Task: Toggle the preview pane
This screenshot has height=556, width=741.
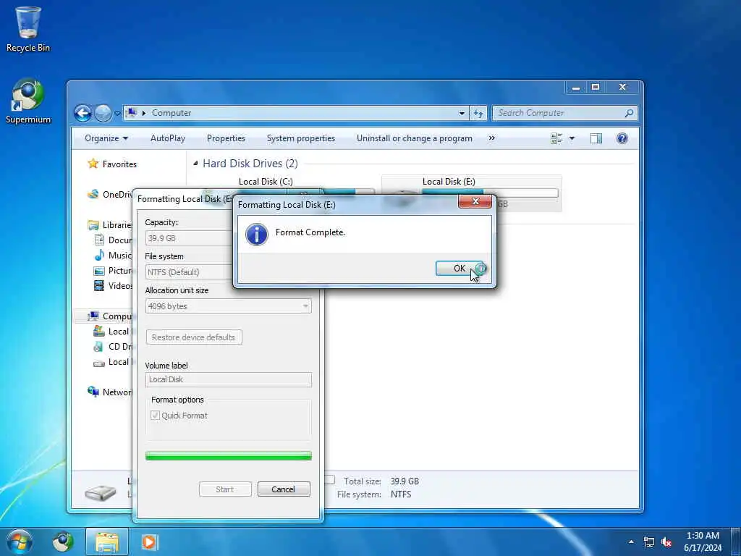Action: coord(596,138)
